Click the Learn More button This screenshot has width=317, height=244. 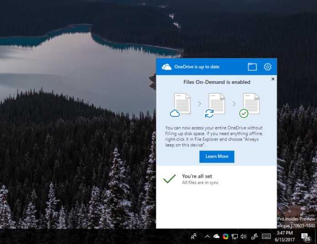pyautogui.click(x=217, y=156)
